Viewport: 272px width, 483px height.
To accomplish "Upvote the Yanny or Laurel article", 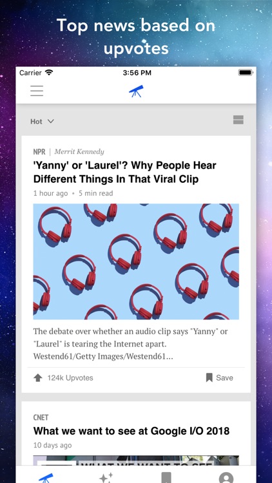I will pyautogui.click(x=38, y=377).
